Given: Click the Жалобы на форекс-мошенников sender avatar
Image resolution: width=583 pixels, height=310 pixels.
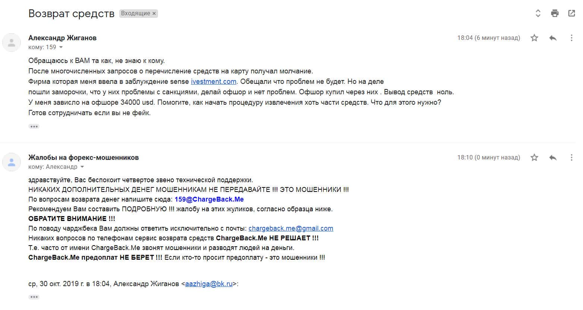Looking at the screenshot, I should 12,162.
